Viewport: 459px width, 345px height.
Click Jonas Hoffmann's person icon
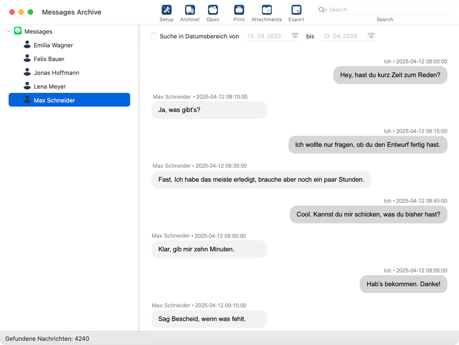click(27, 72)
